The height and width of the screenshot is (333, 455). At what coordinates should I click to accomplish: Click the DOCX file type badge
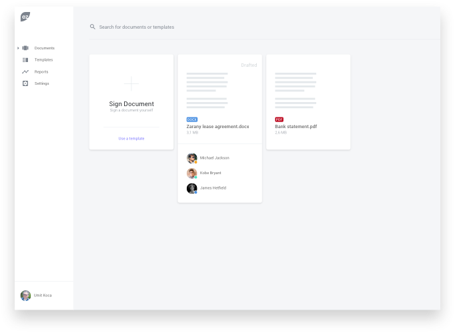click(x=192, y=119)
